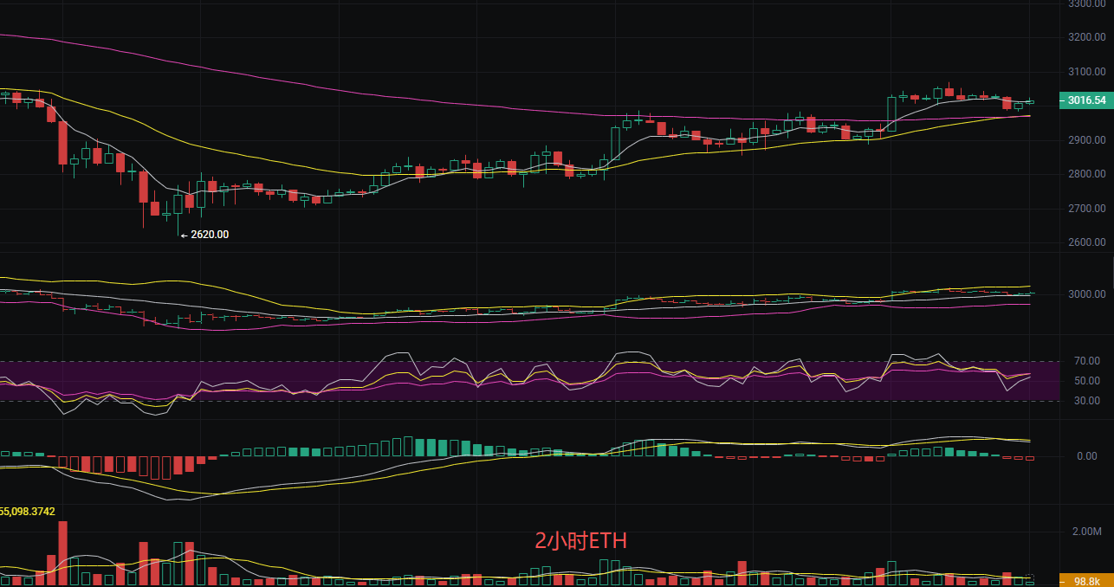
Task: Click the 70.00 RSI level label
Action: [x=1088, y=361]
